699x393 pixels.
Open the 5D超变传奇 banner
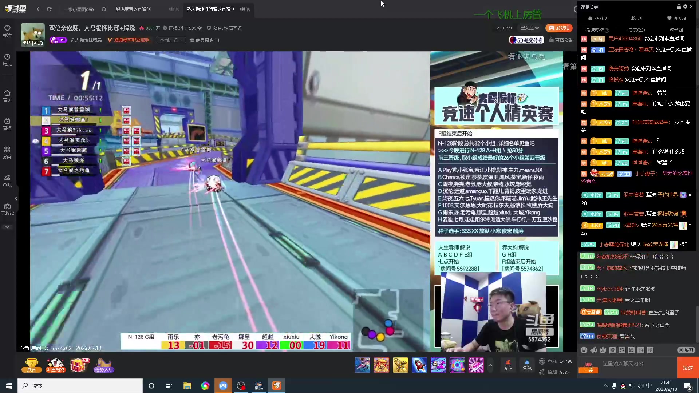tap(526, 40)
